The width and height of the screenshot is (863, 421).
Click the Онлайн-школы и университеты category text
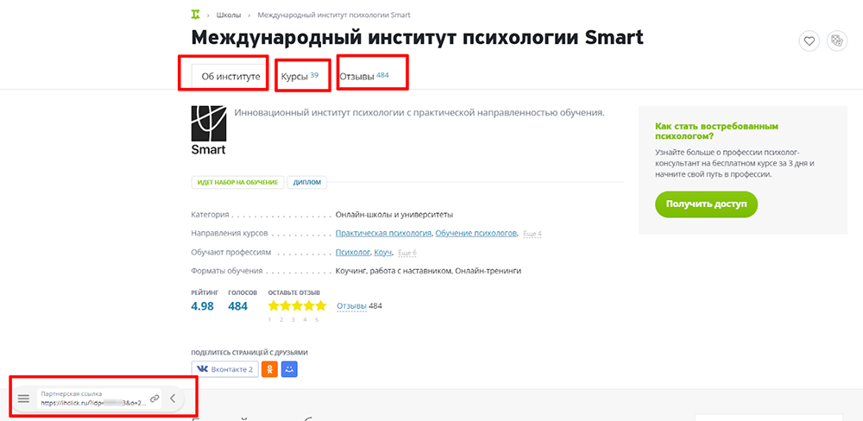pyautogui.click(x=394, y=215)
